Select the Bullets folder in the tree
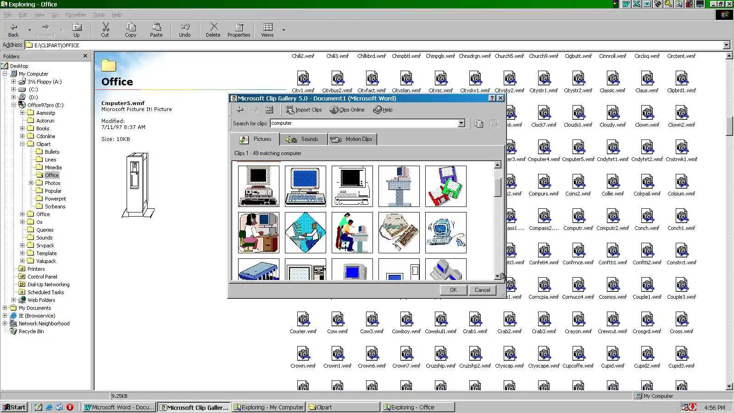Image resolution: width=734 pixels, height=413 pixels. point(52,152)
